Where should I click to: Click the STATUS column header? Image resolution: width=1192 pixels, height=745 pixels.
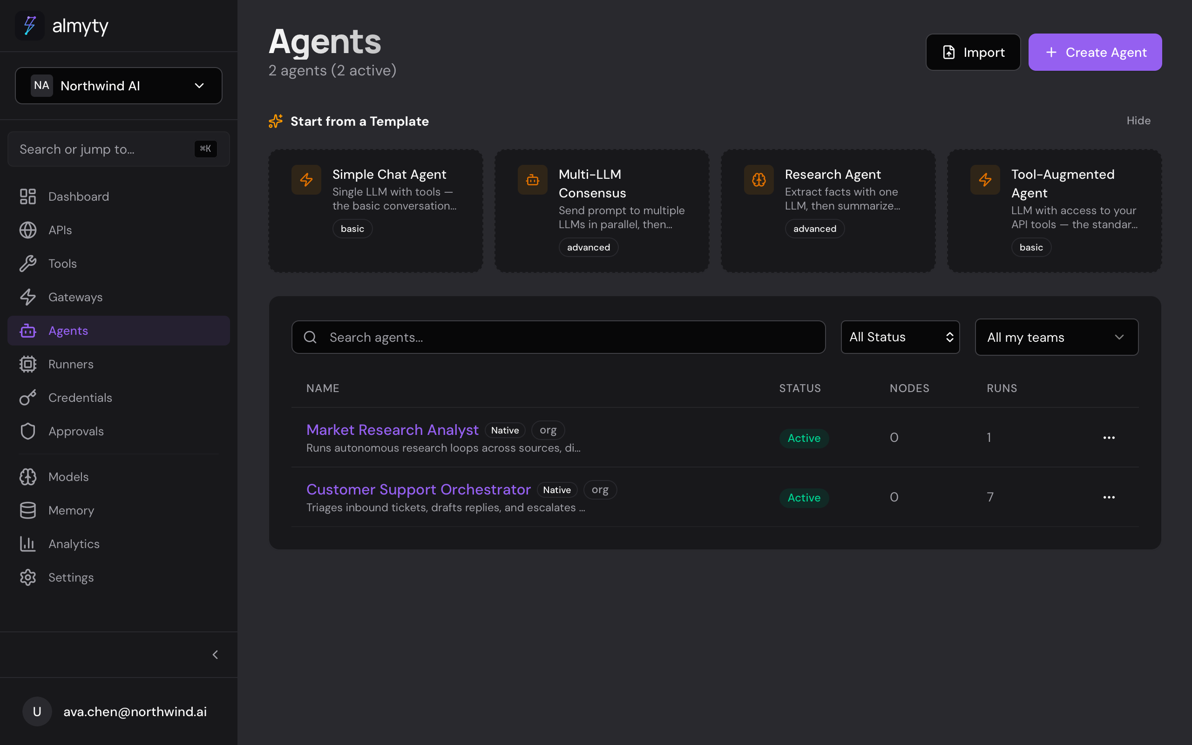click(800, 388)
